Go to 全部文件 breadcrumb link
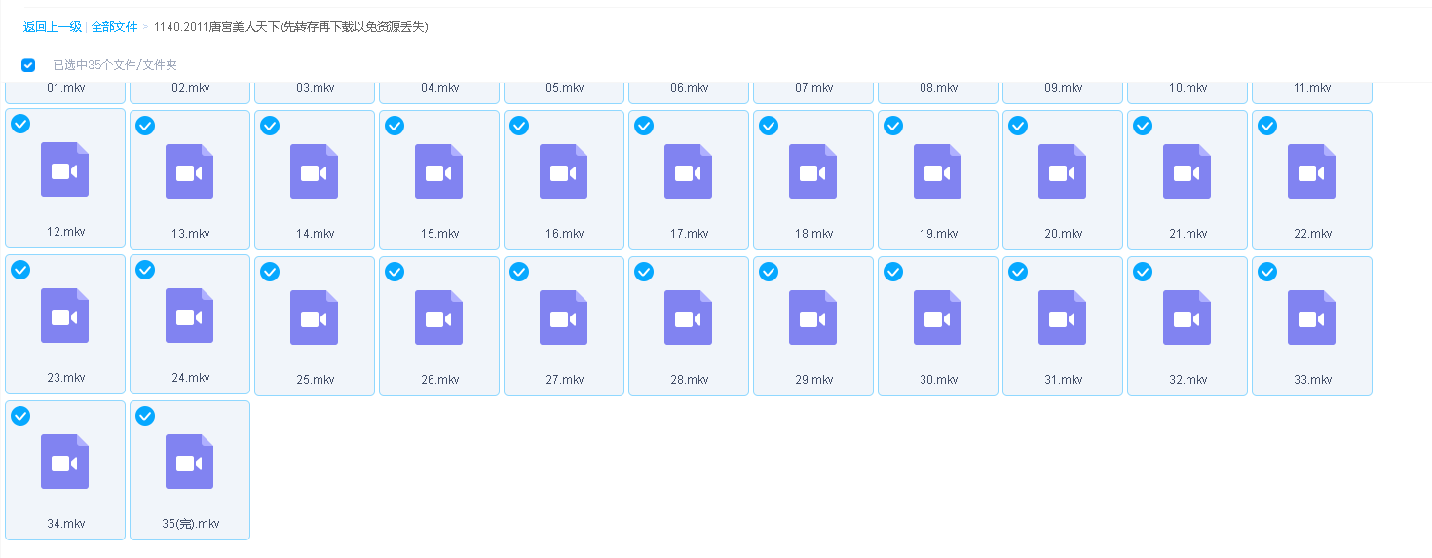Viewport: 1432px width, 558px height. coord(114,27)
